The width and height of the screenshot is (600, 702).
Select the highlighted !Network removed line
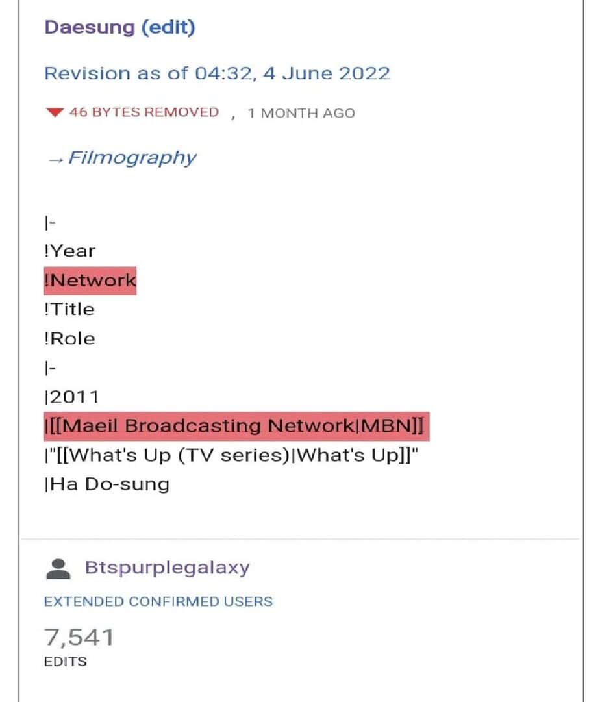(x=90, y=281)
